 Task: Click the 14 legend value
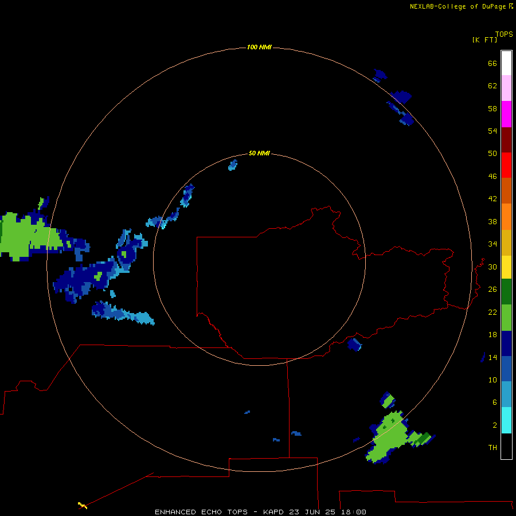[492, 357]
